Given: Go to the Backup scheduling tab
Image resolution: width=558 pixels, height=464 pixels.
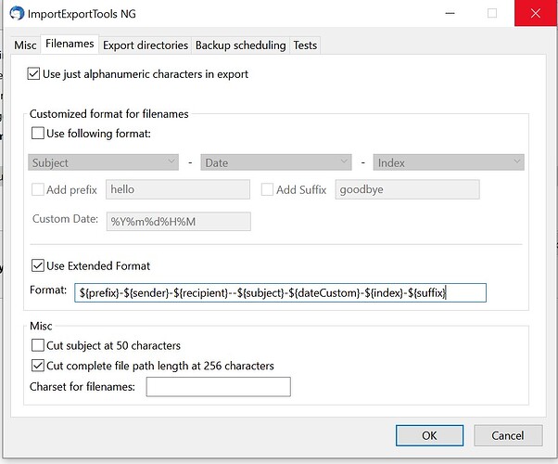Looking at the screenshot, I should [241, 45].
